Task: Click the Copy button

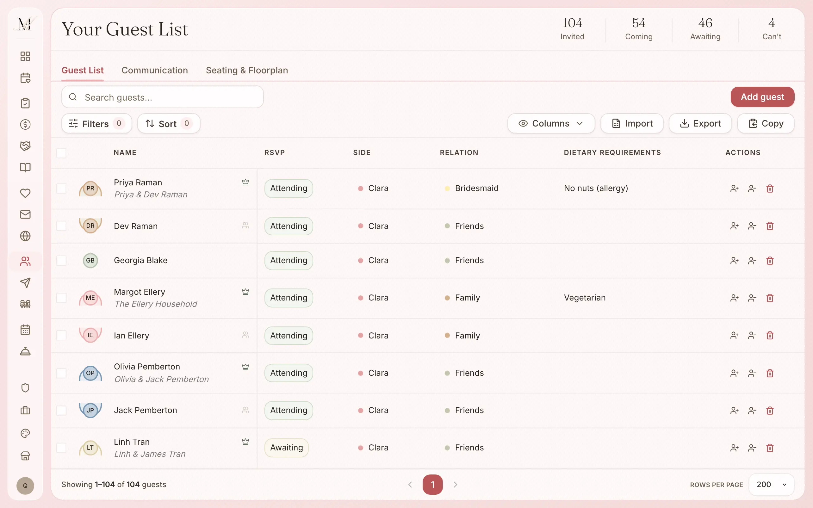Action: (x=766, y=123)
